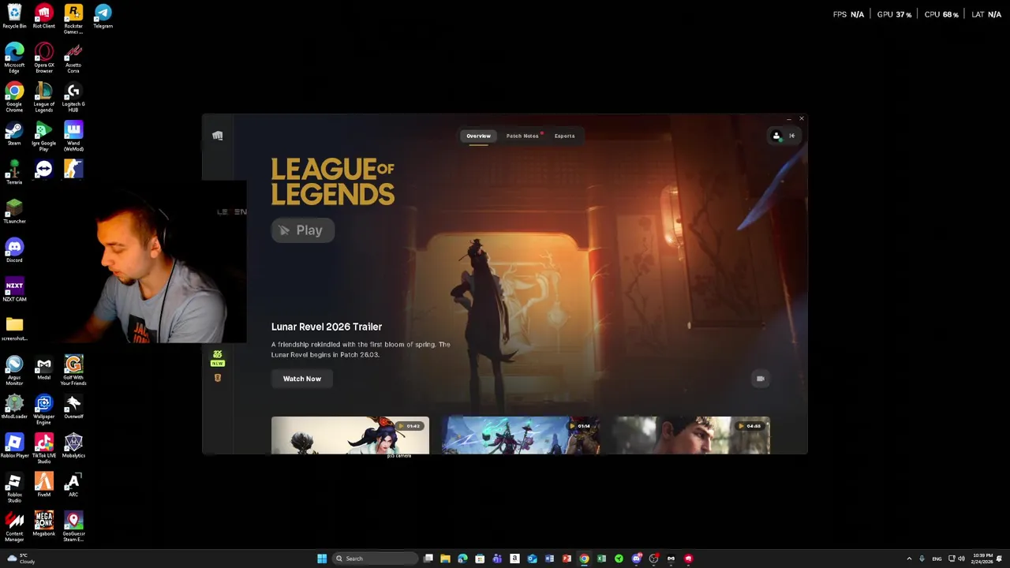Launch Riot Client desktop shortcut
Image resolution: width=1010 pixels, height=568 pixels.
coord(43,17)
